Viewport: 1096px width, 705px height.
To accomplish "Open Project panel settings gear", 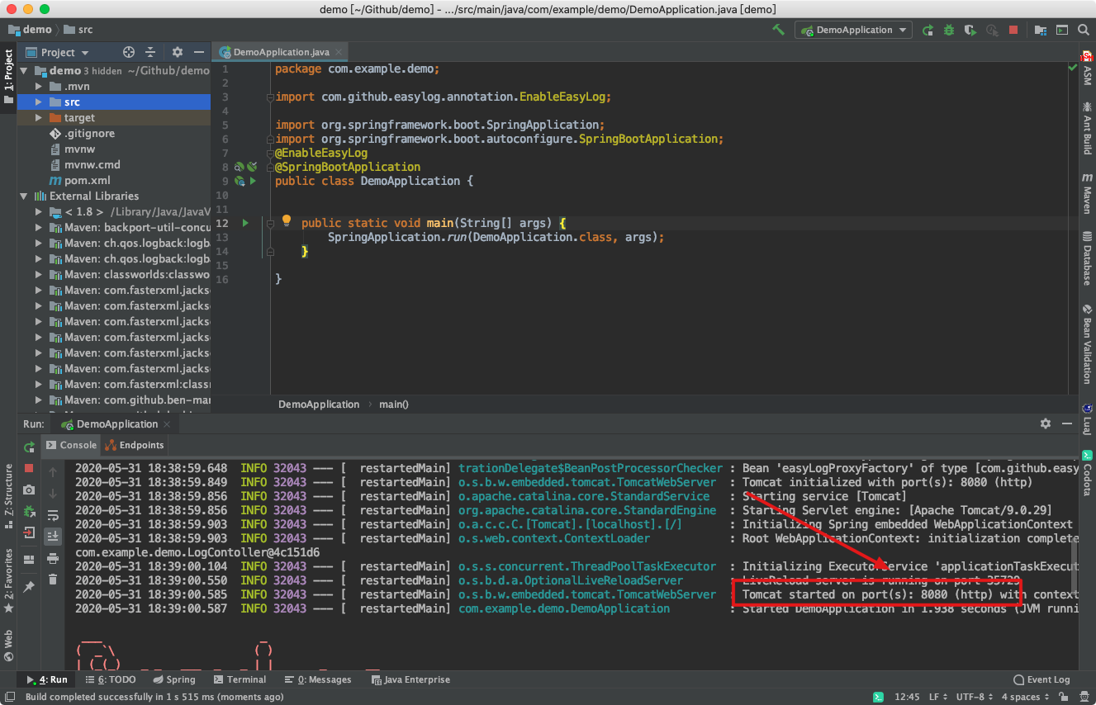I will tap(177, 52).
